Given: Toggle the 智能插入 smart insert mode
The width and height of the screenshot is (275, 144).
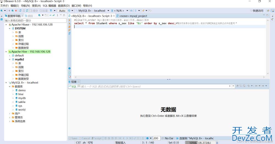Looking at the screenshot, I should pyautogui.click(x=120, y=143).
